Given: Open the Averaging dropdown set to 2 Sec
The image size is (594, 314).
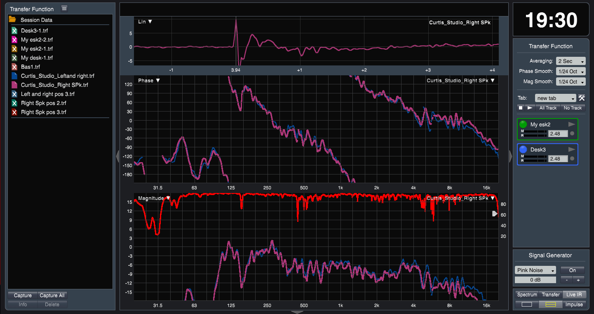Looking at the screenshot, I should (x=571, y=61).
